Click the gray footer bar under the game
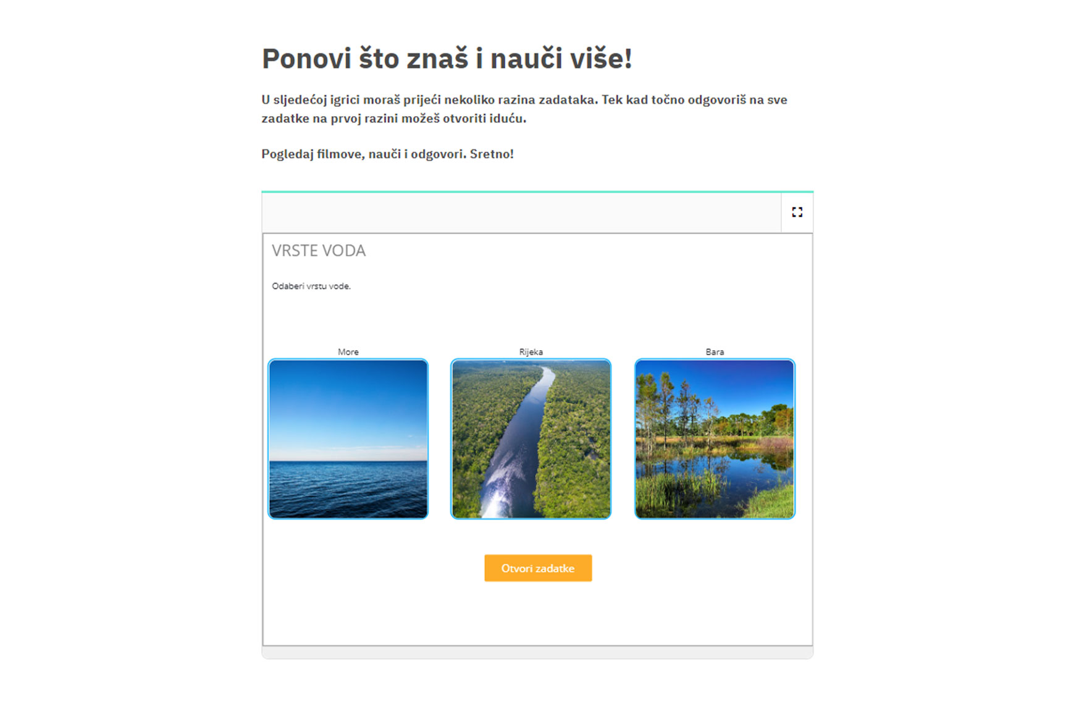Screen dimensions: 1079x709 [537, 653]
